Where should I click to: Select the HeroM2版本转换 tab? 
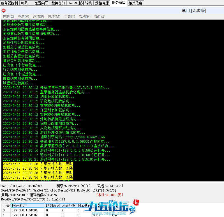(x=80, y=3)
